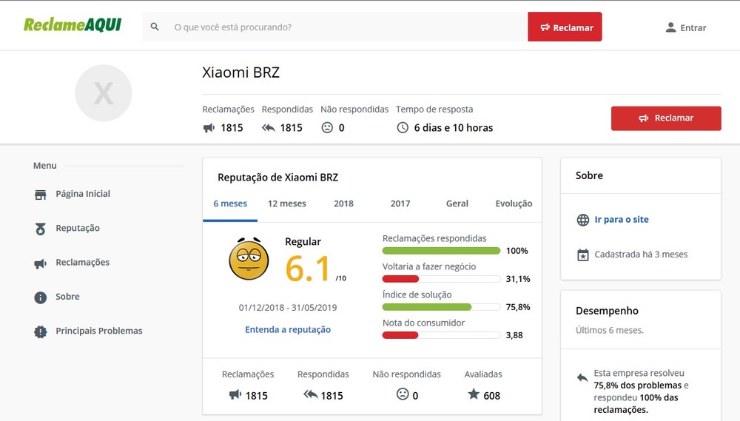
Task: Open the Evolução tab
Action: pos(514,203)
